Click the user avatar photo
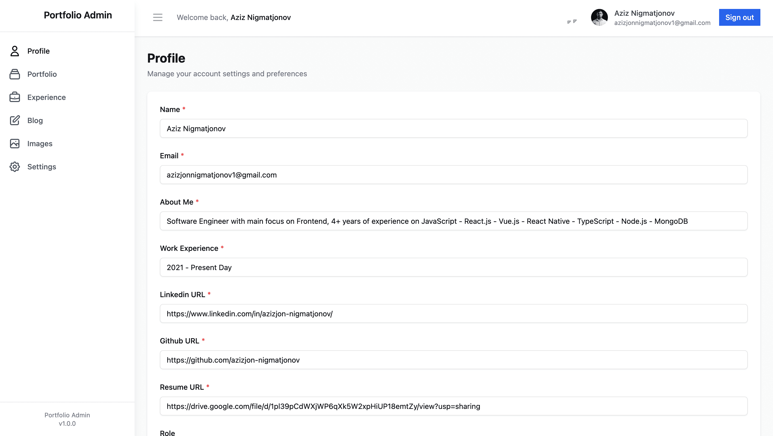This screenshot has width=773, height=436. [x=599, y=17]
